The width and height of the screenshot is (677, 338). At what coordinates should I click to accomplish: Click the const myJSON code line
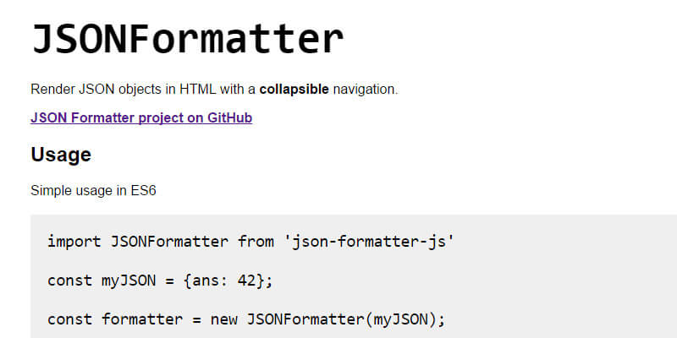pos(160,281)
